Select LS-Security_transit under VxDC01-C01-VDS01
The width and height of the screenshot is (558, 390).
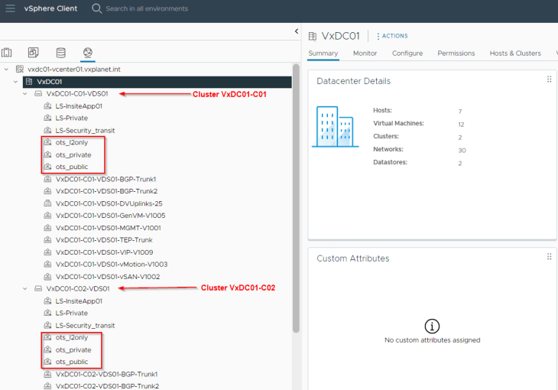coord(85,130)
